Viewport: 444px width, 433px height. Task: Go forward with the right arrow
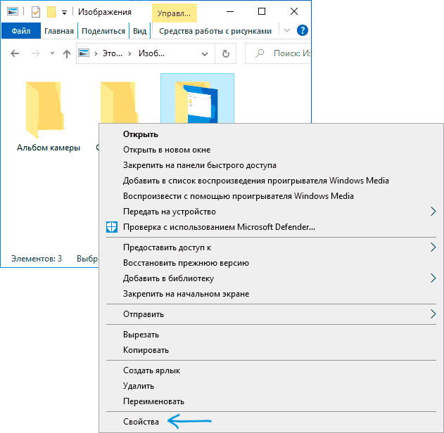pyautogui.click(x=35, y=53)
